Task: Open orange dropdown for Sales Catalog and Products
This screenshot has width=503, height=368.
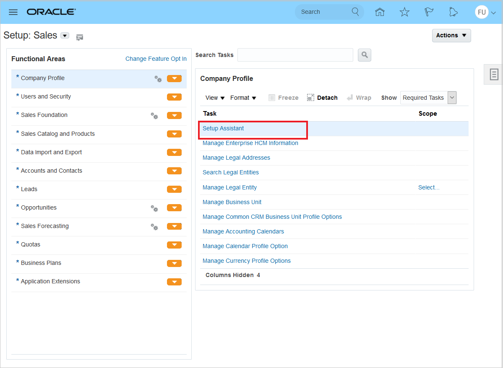Action: tap(174, 134)
